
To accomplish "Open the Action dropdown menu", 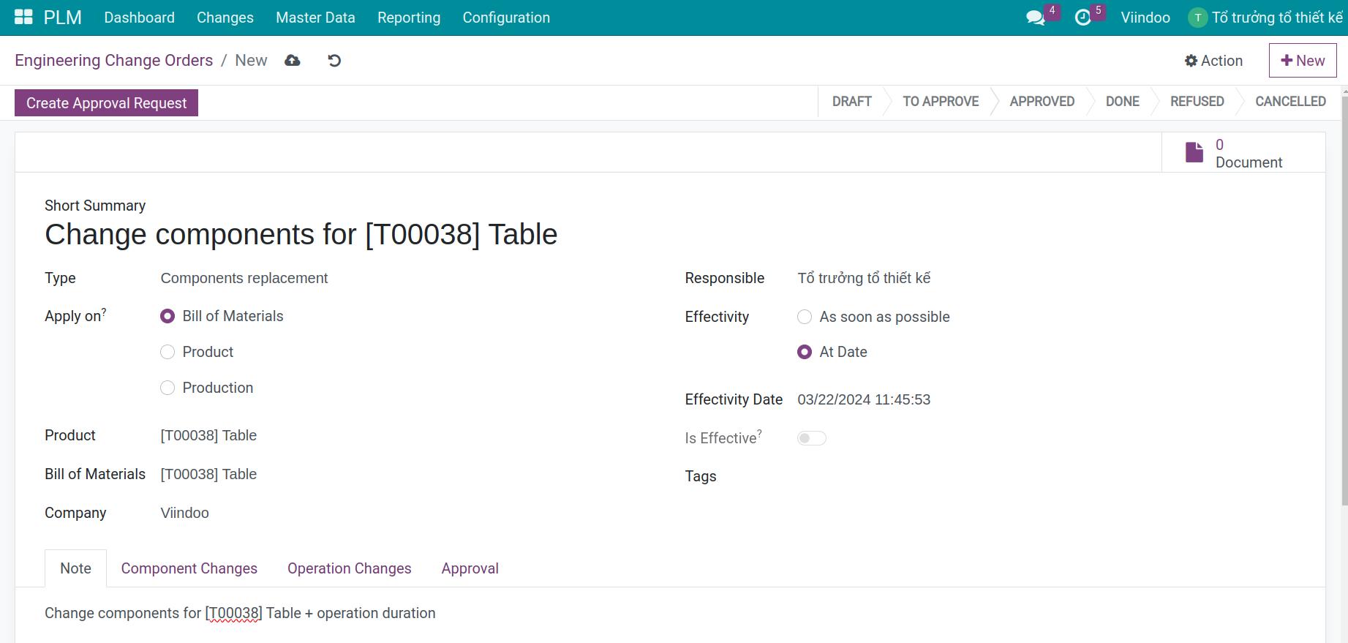I will 1213,61.
